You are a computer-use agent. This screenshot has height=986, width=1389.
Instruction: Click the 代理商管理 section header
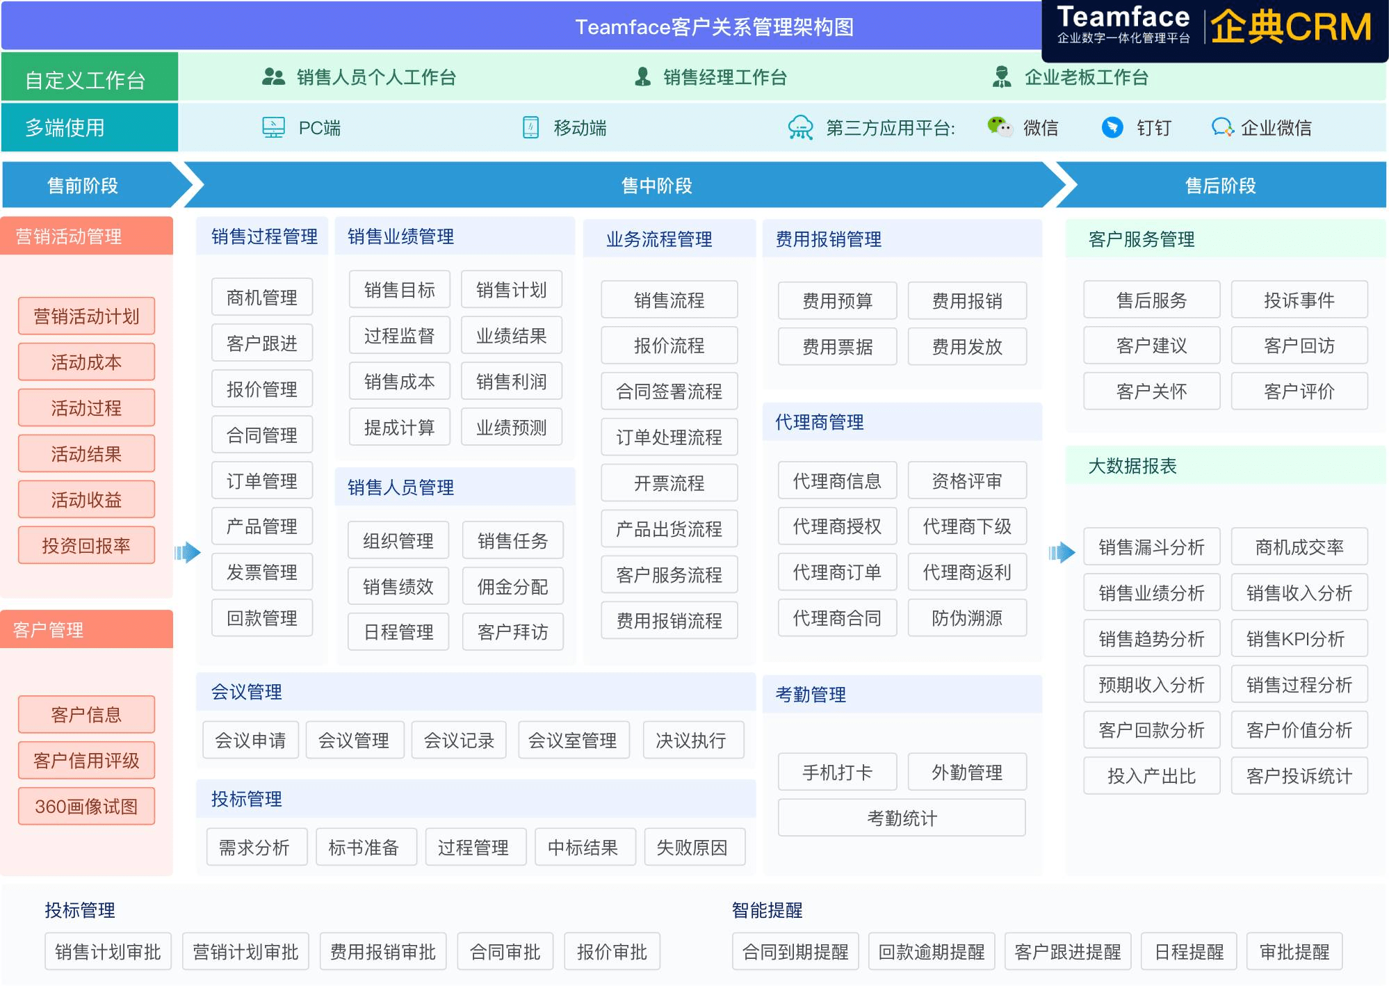pyautogui.click(x=902, y=422)
